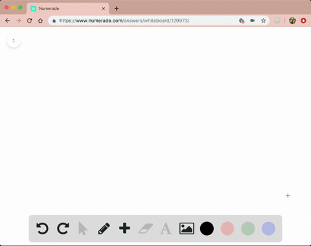Set pen color to blue
The image size is (311, 246).
point(268,229)
